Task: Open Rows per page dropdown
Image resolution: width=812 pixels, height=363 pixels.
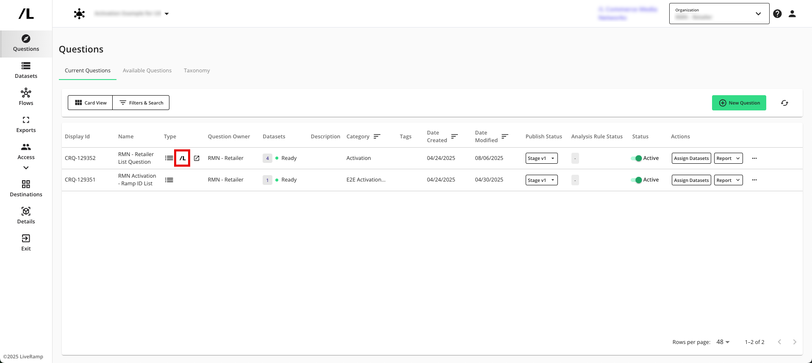Action: pos(723,342)
